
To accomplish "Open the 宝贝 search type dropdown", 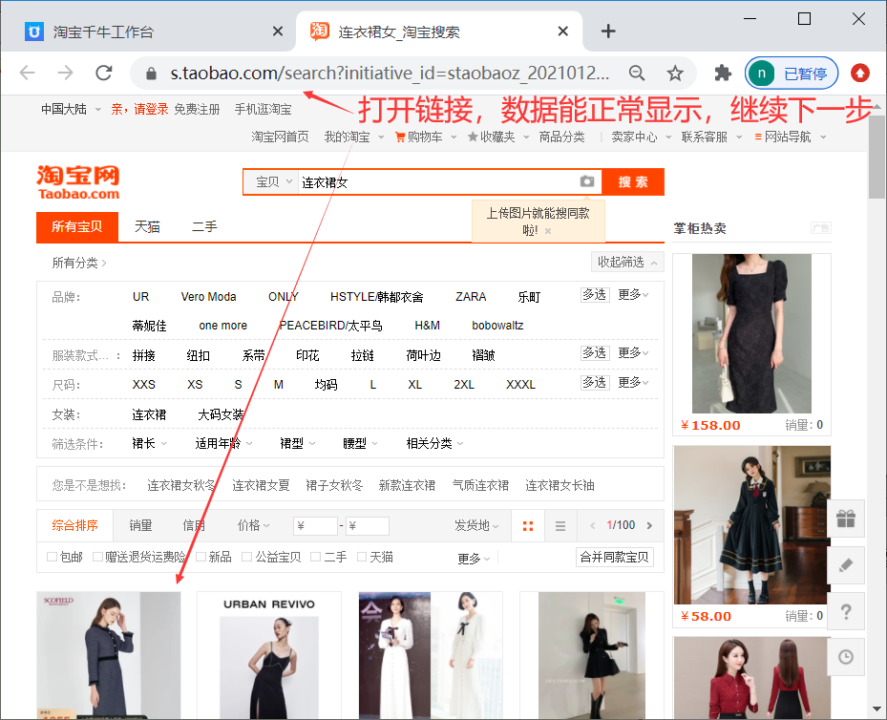I will pyautogui.click(x=272, y=181).
